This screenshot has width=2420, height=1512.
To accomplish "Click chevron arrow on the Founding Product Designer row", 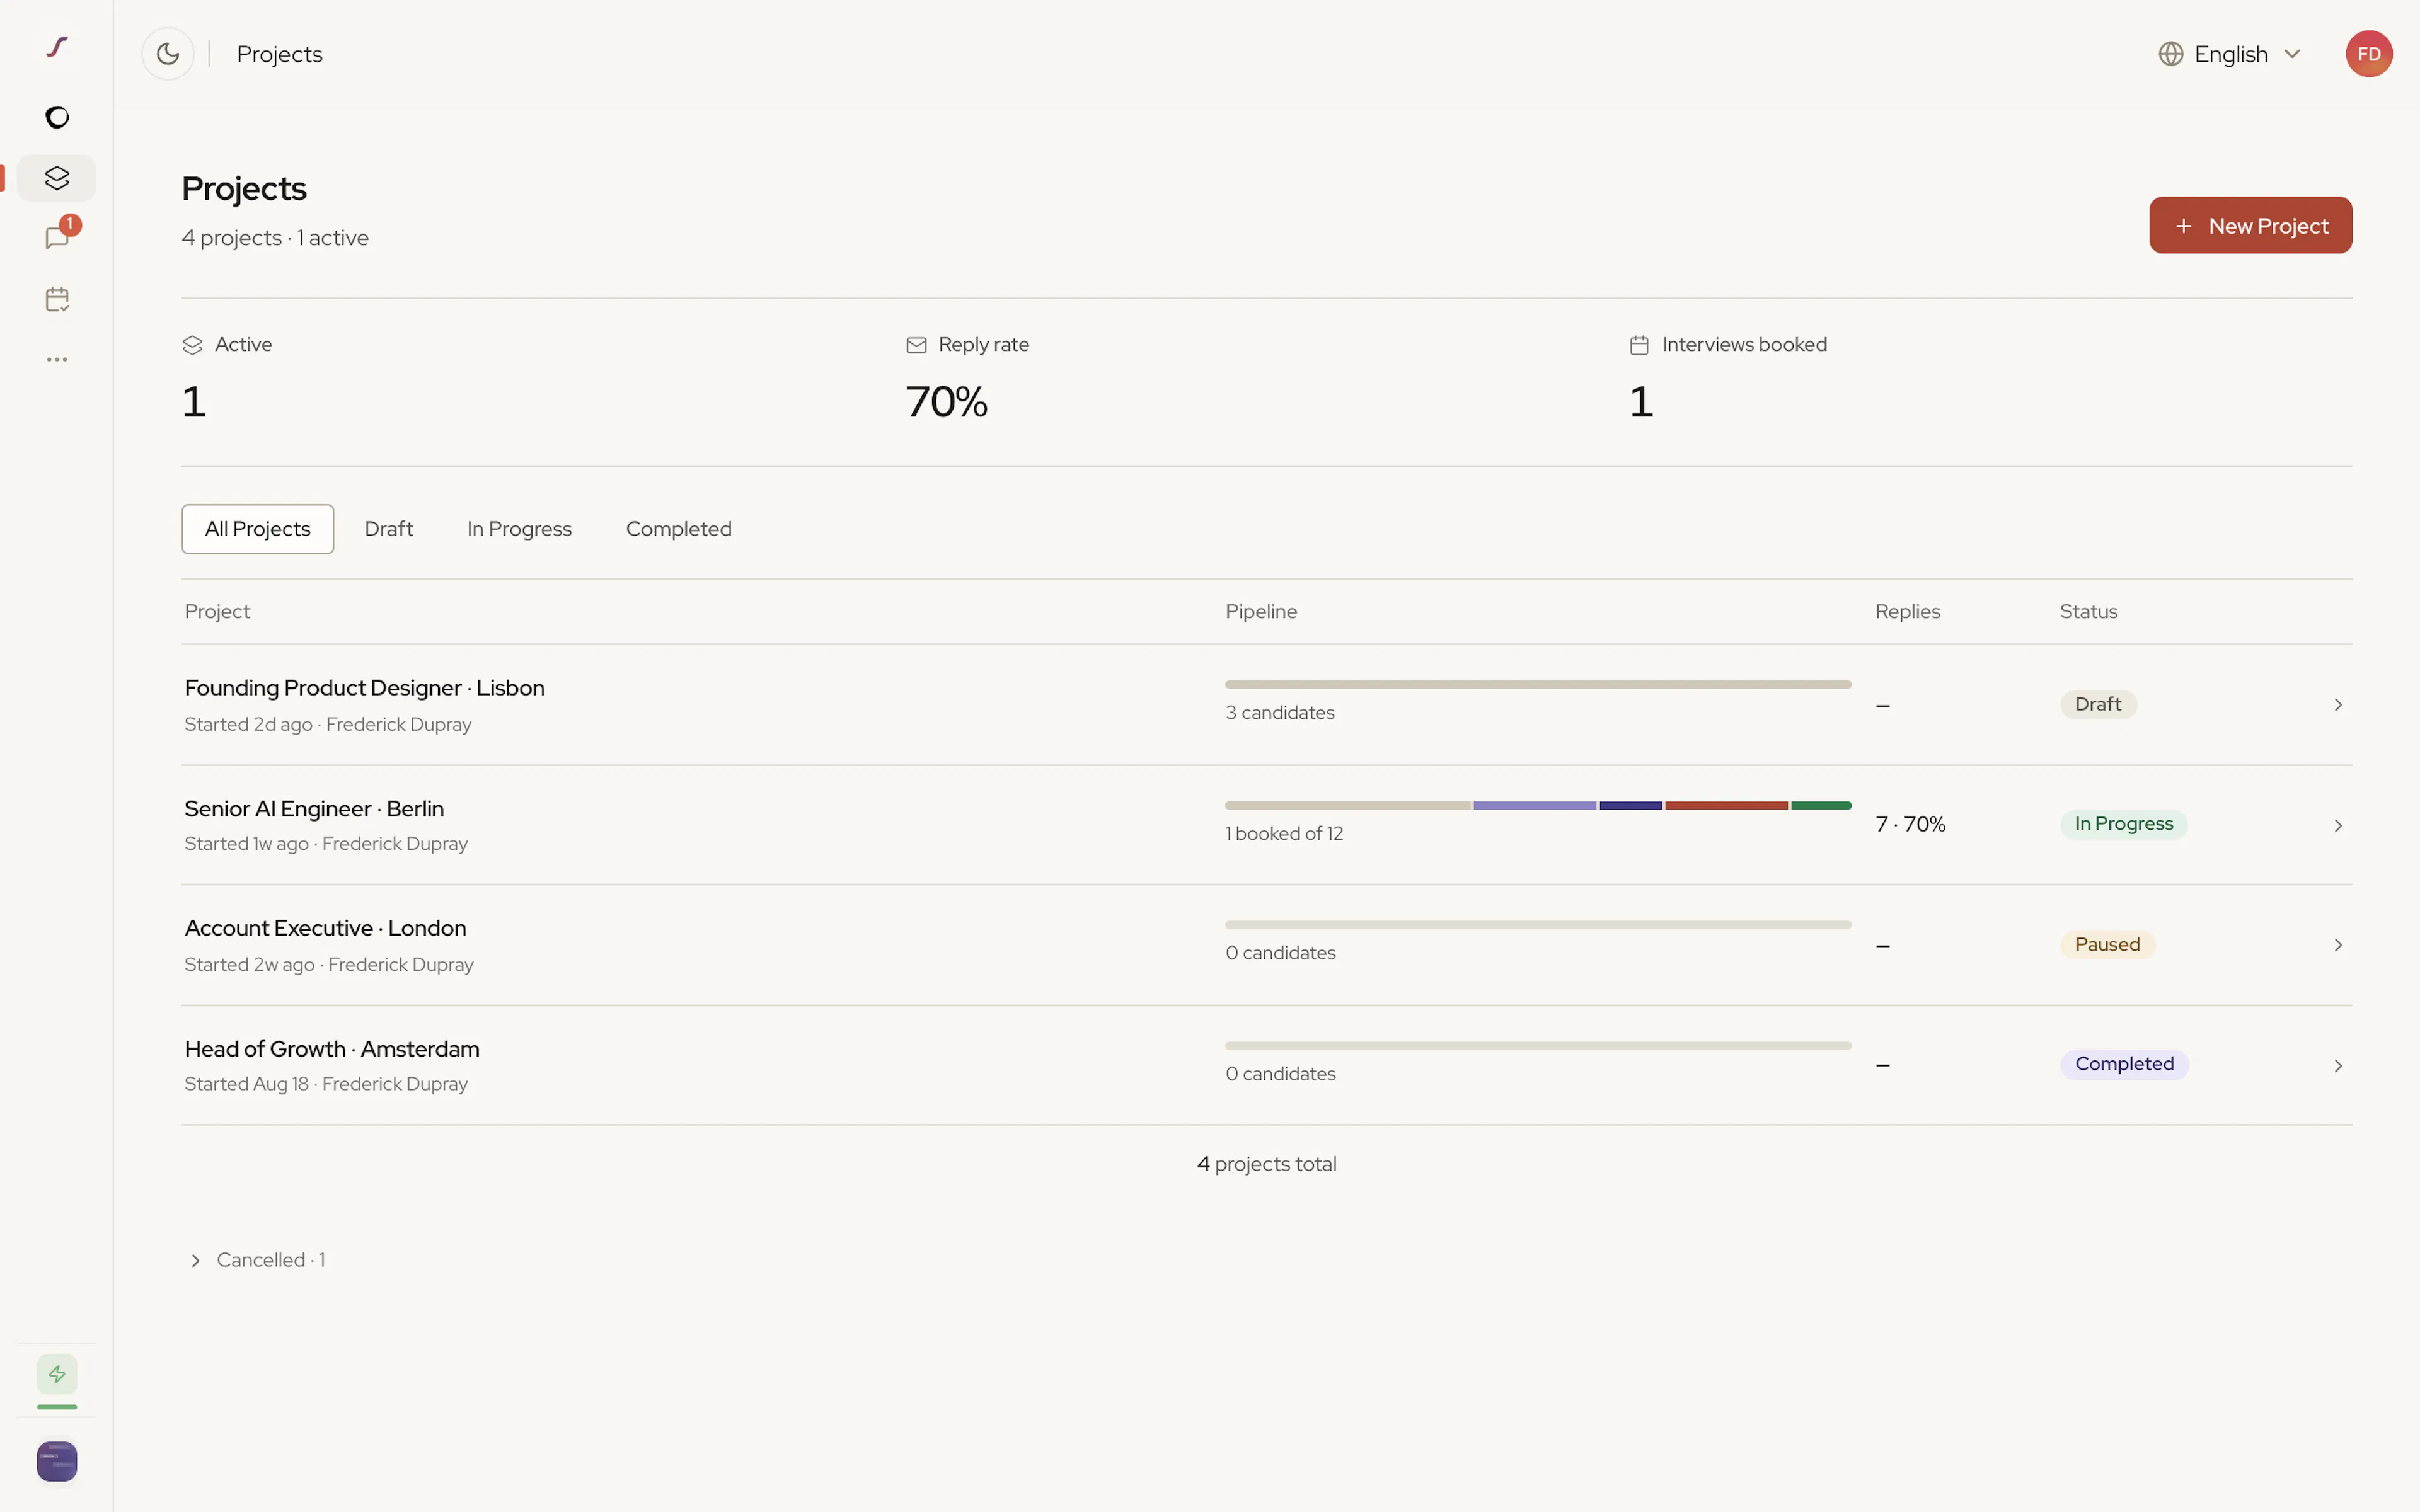I will 2338,705.
